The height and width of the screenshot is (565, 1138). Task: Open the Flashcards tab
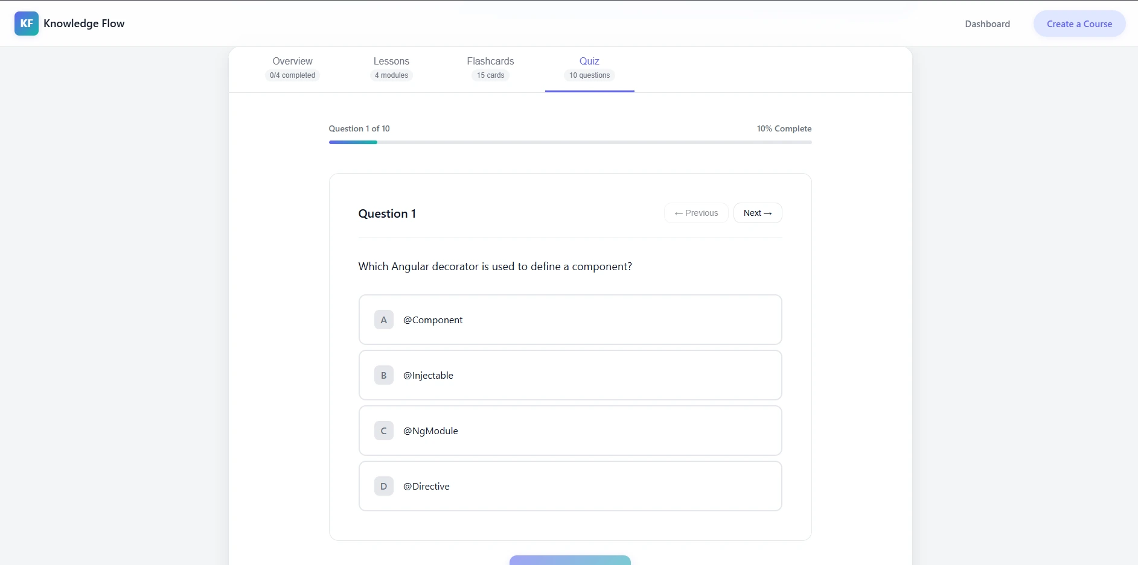click(490, 61)
